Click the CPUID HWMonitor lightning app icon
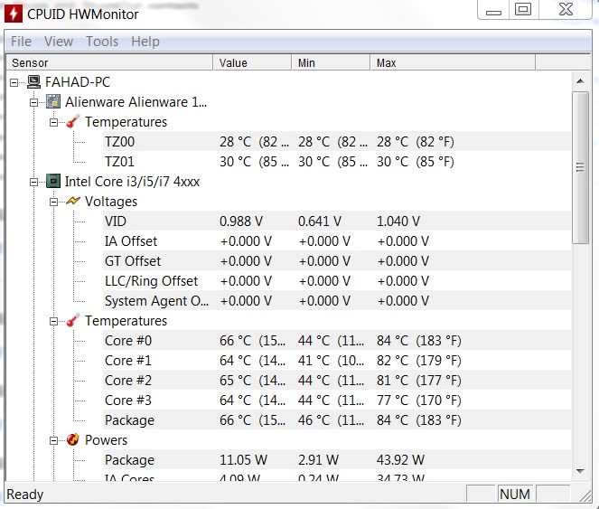This screenshot has width=599, height=509. click(14, 14)
